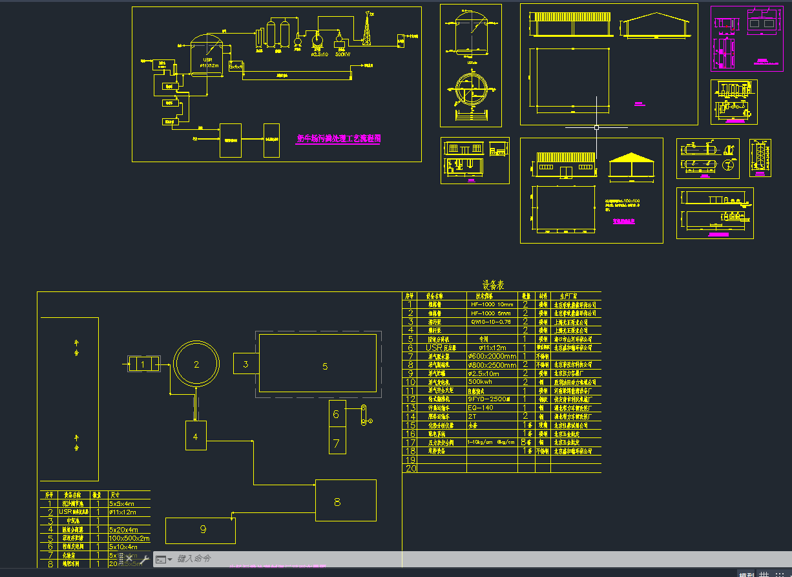The image size is (792, 577).
Task: Select the 'ø800x2500mm' cell in equipment table
Action: tap(492, 364)
